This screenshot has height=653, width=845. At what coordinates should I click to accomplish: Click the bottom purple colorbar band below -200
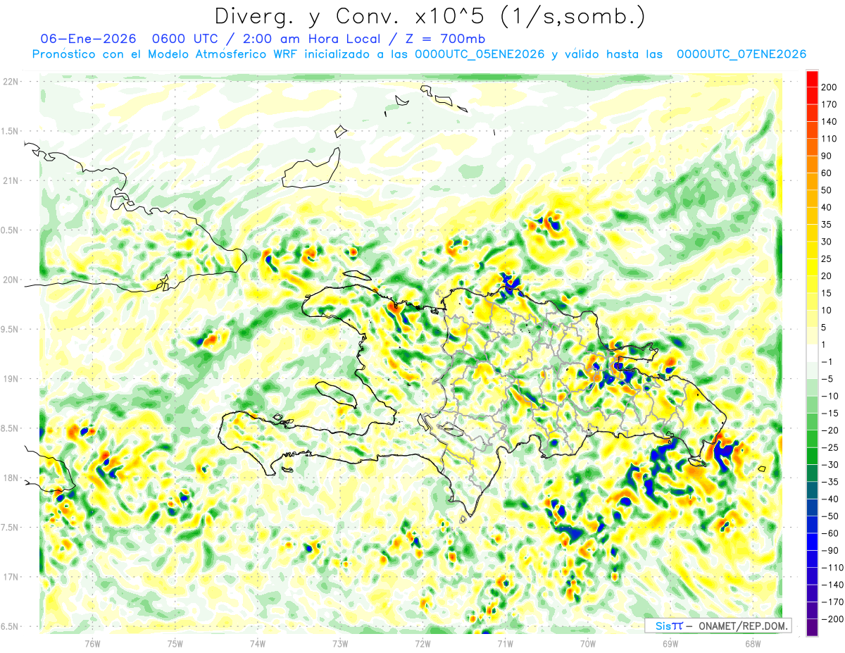click(x=812, y=628)
